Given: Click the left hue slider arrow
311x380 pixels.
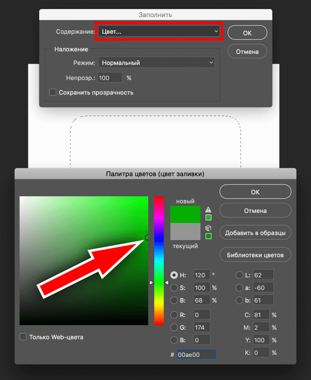Looking at the screenshot, I should pos(151,283).
